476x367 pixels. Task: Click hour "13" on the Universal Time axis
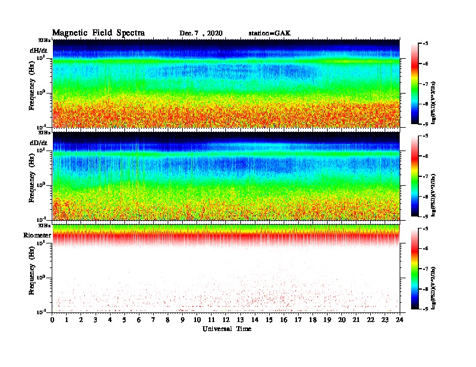click(240, 320)
